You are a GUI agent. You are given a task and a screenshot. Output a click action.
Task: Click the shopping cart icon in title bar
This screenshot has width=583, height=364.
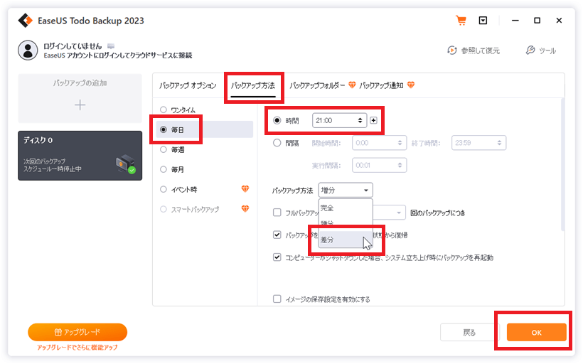coord(461,21)
